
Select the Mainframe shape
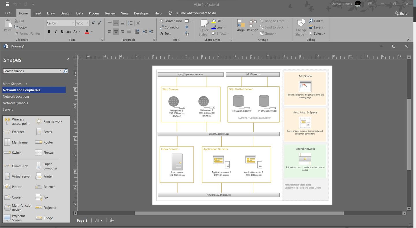16,142
